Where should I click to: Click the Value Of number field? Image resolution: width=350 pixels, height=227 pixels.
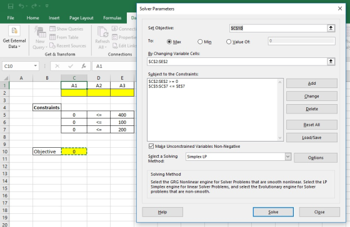(x=301, y=41)
